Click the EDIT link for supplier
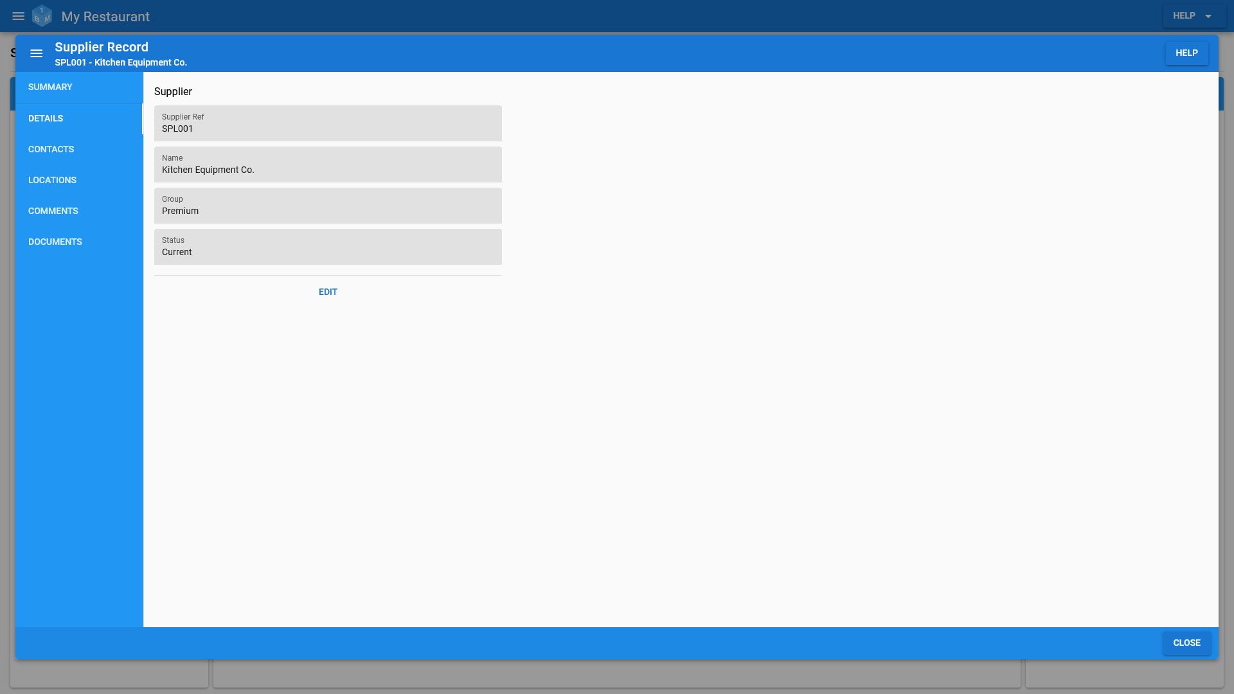This screenshot has height=694, width=1234. pyautogui.click(x=328, y=292)
